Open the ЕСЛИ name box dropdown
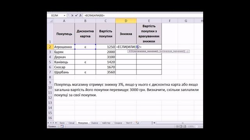Viewport: 250px width, 140px height. [x=64, y=16]
